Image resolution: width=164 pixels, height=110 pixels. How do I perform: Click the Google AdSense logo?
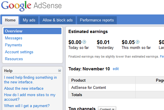pyautogui.click(x=31, y=6)
